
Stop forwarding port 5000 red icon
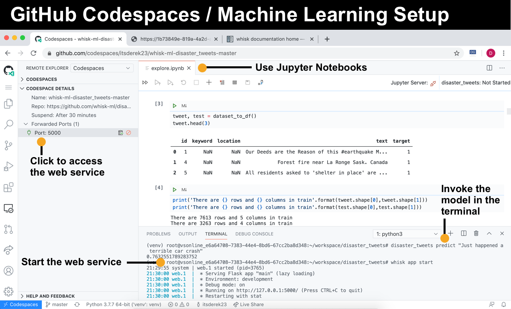click(128, 133)
